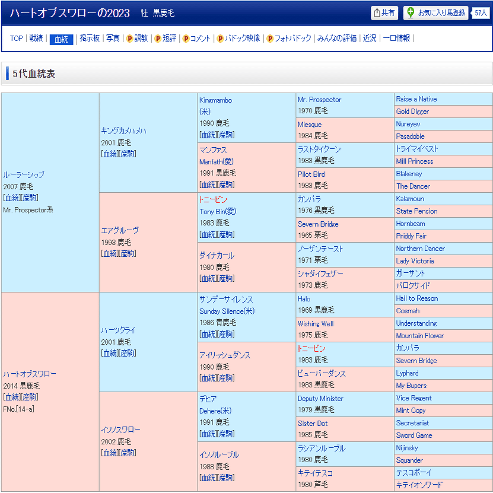The image size is (493, 493).
Task: Open the シャダイフェザー link
Action: (320, 274)
